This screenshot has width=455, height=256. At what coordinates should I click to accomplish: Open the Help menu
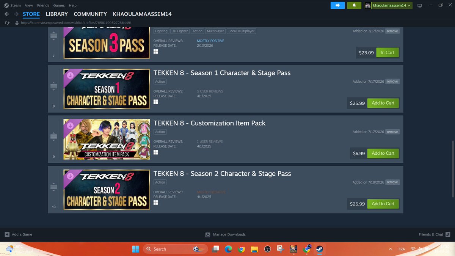pyautogui.click(x=72, y=5)
